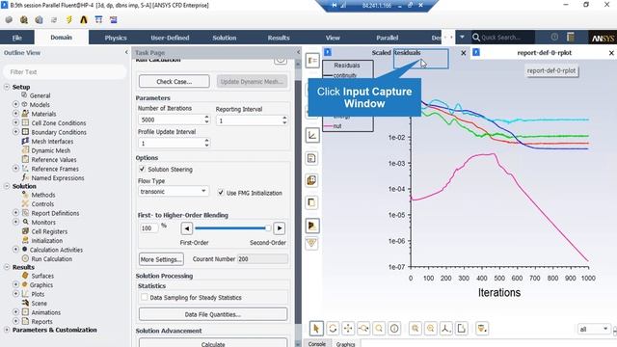Expand Cell Zone Conditions node
The height and width of the screenshot is (347, 617).
tap(15, 122)
